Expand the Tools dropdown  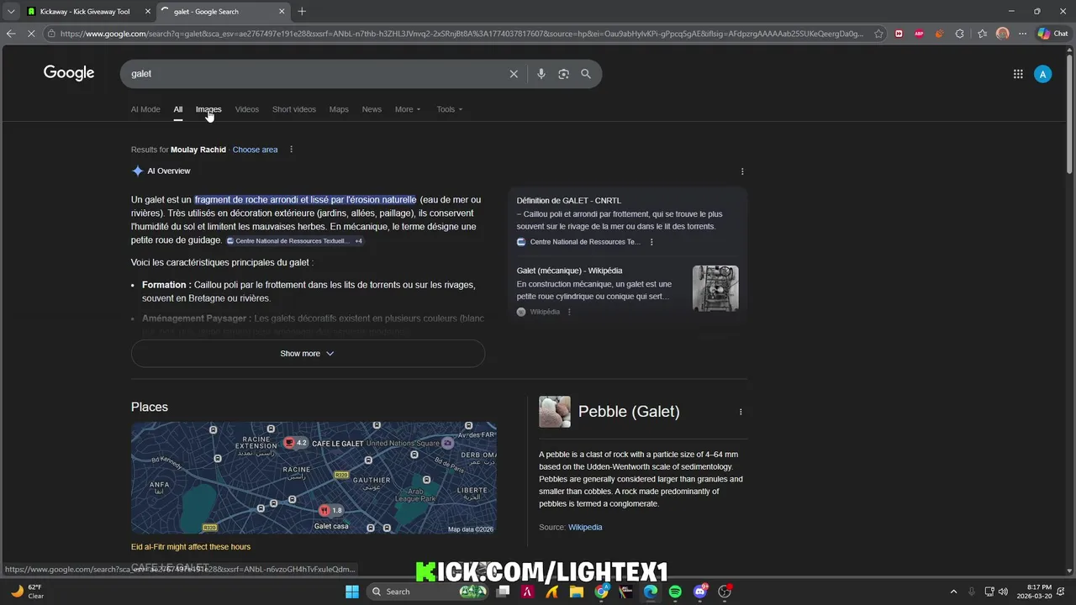coord(450,109)
